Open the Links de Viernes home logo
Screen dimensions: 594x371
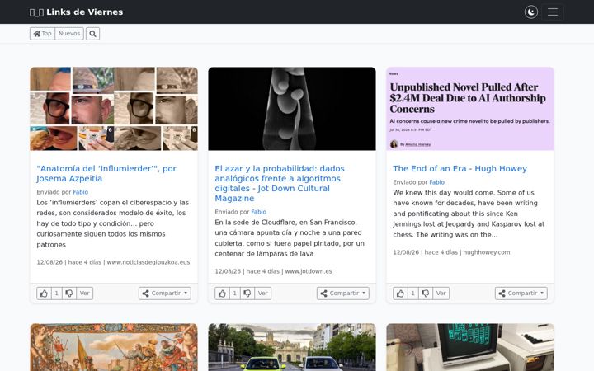[x=76, y=12]
